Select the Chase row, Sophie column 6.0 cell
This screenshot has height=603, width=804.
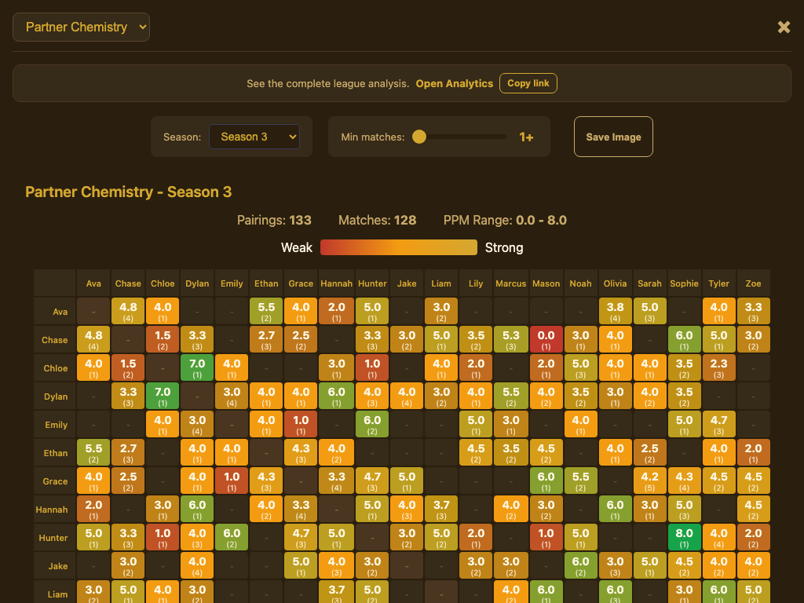click(x=684, y=339)
